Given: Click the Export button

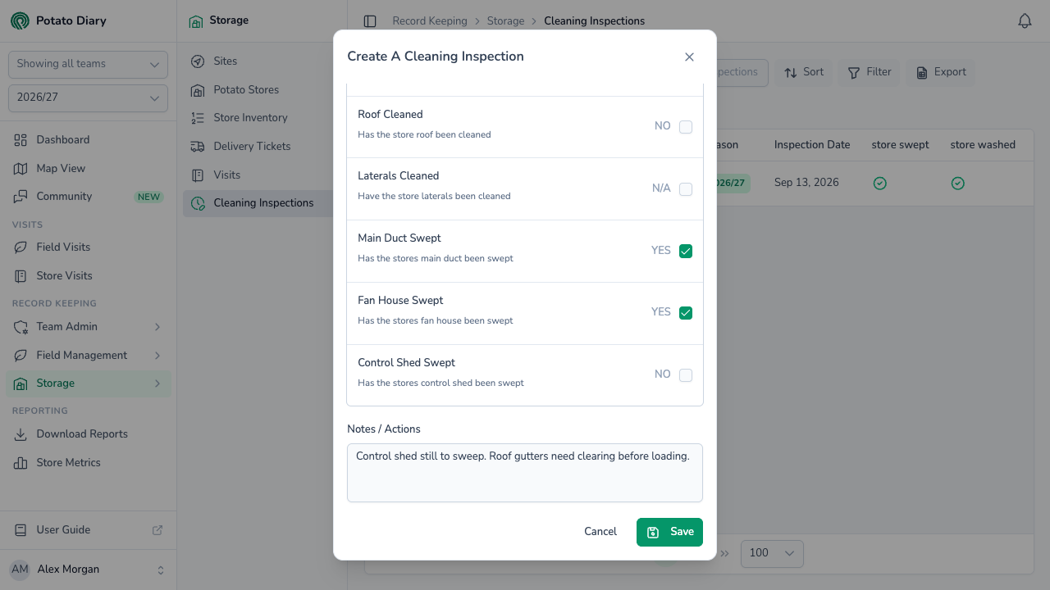Looking at the screenshot, I should click(x=942, y=72).
